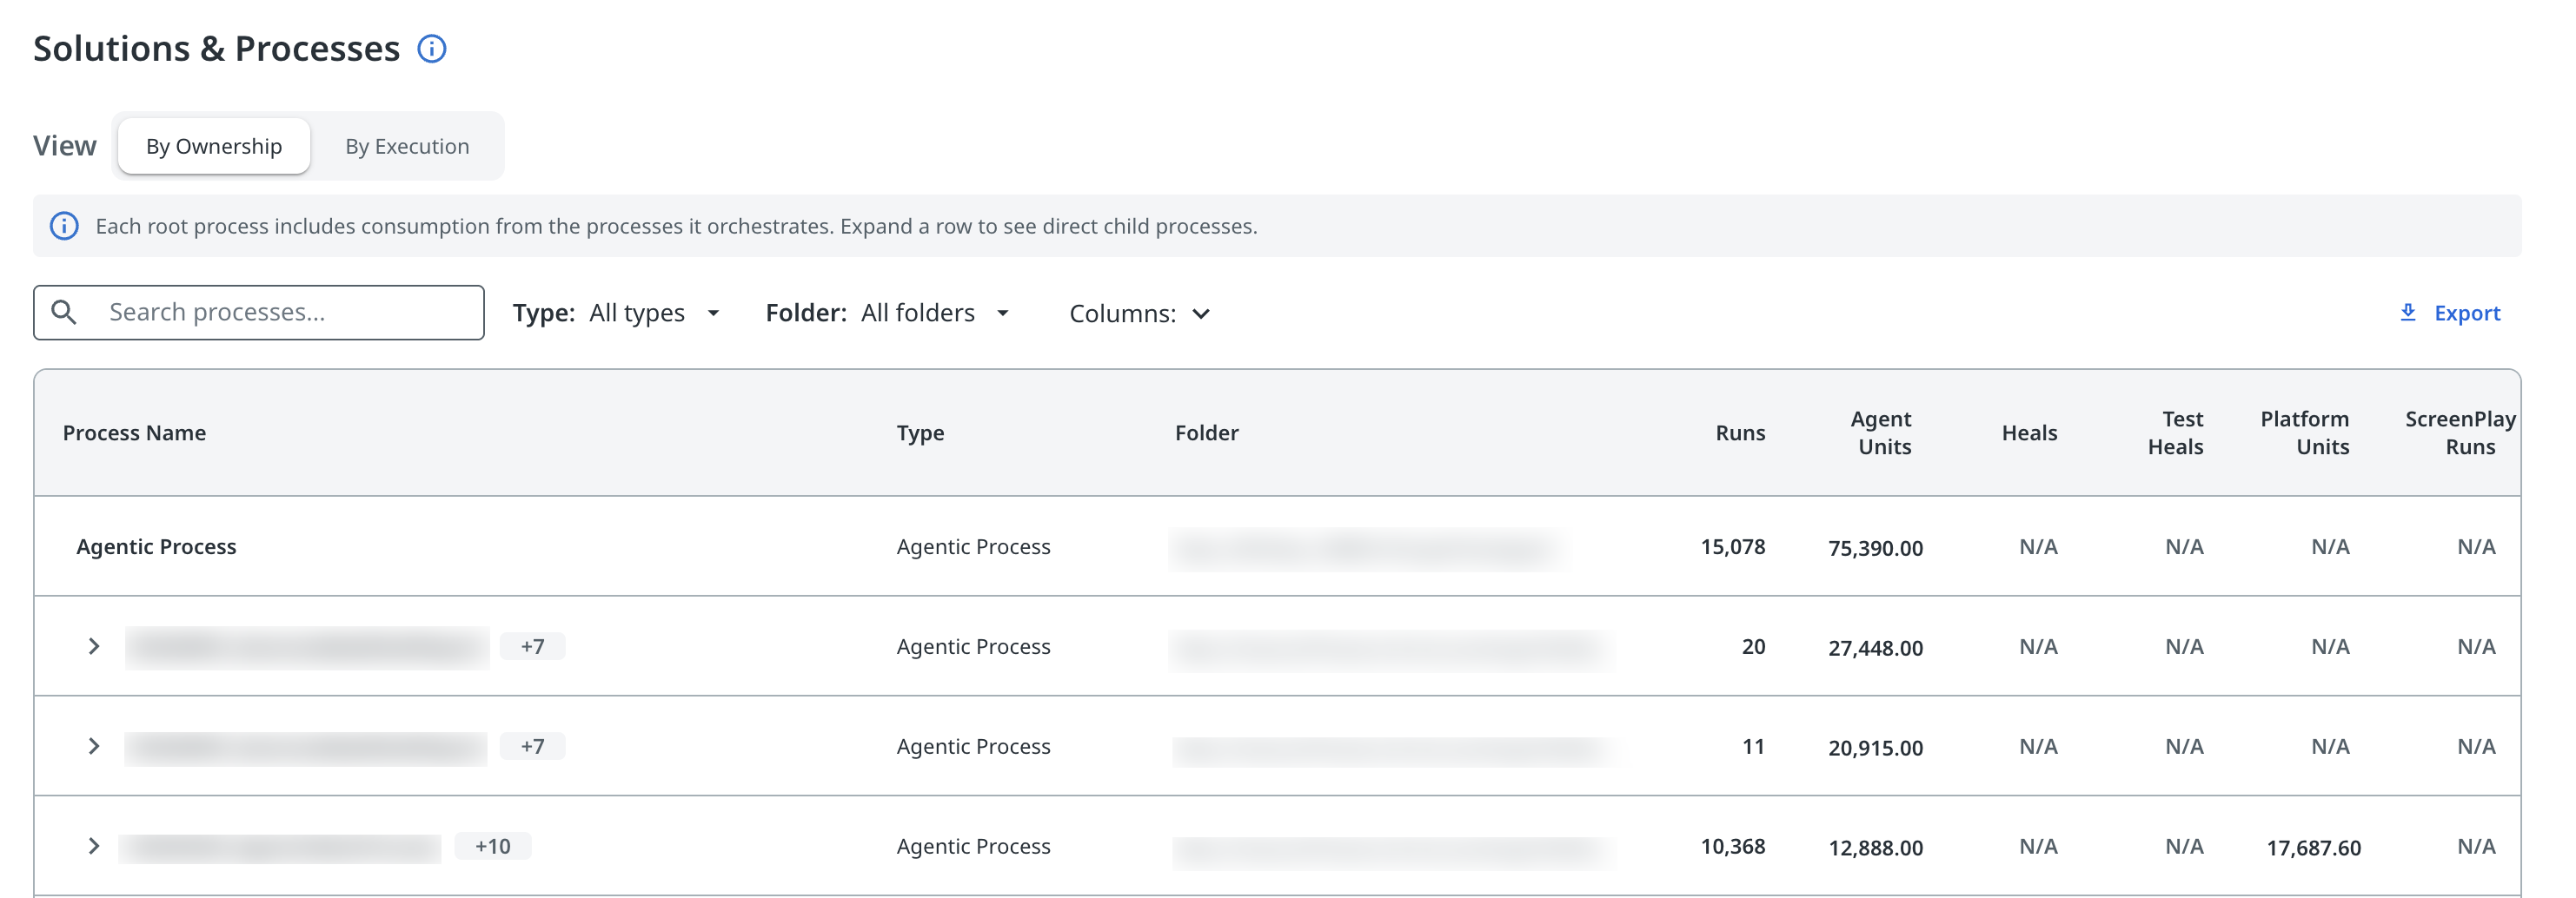Click the Heals column header
This screenshot has width=2576, height=898.
click(2029, 433)
